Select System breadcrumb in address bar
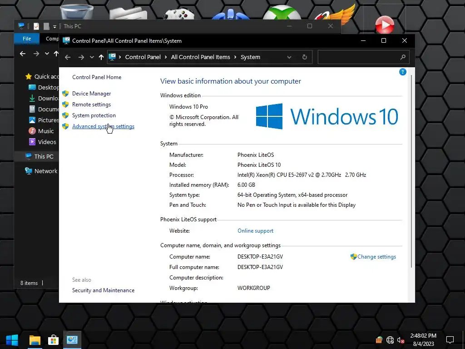The image size is (465, 349). [x=250, y=57]
